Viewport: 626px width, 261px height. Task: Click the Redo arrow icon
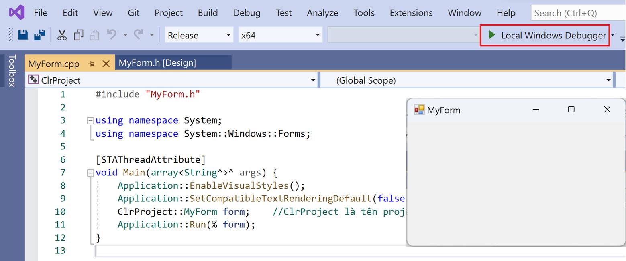coord(139,35)
